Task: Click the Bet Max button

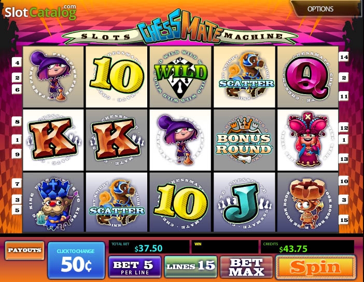Action: point(246,266)
